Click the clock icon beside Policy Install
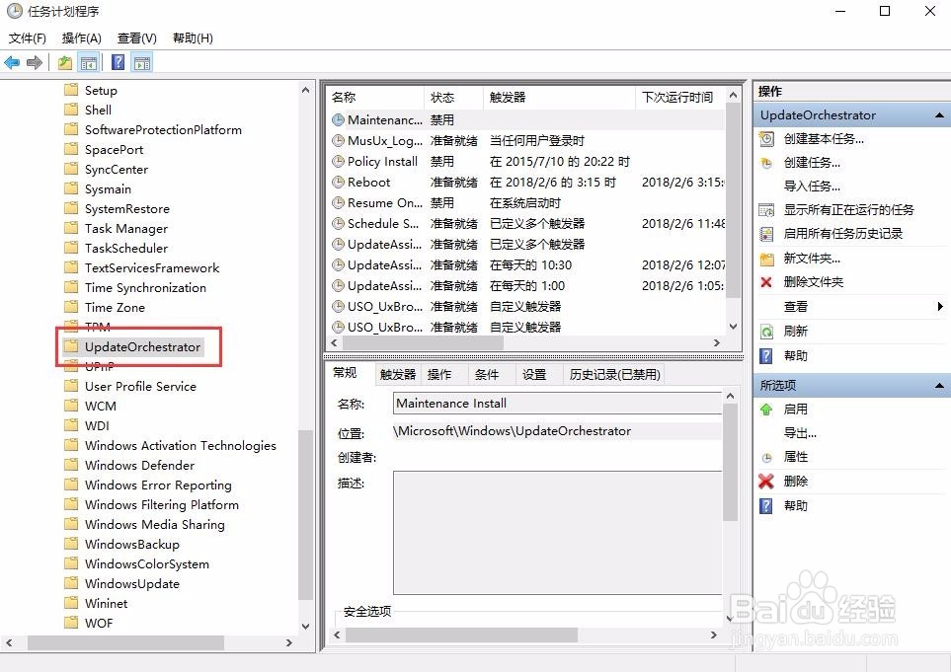 (x=338, y=162)
